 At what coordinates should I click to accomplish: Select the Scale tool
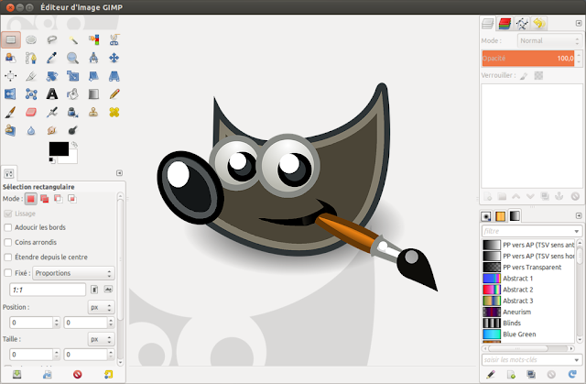pyautogui.click(x=73, y=76)
